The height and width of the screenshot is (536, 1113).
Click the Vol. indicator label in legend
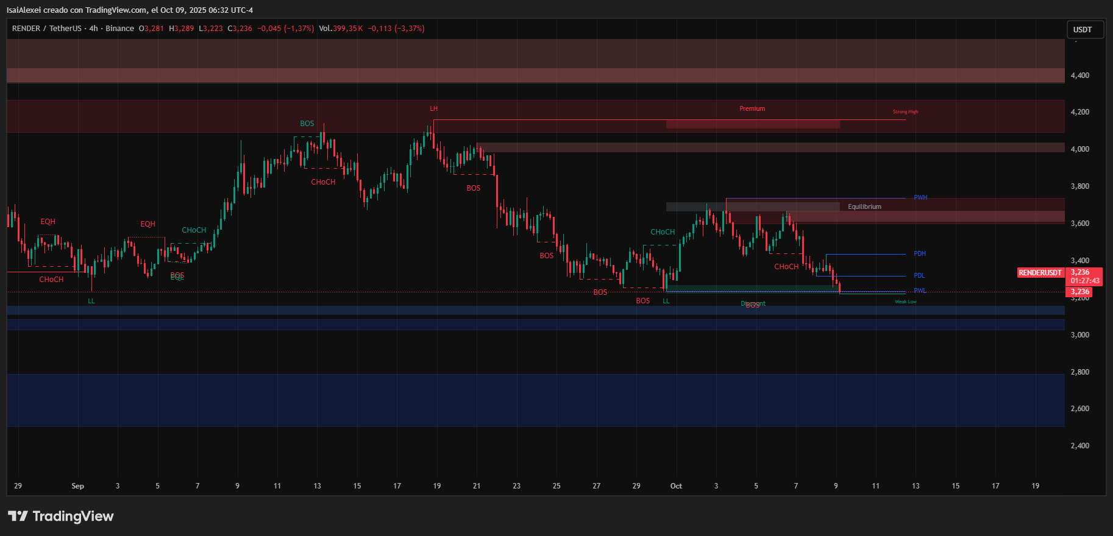(x=325, y=29)
